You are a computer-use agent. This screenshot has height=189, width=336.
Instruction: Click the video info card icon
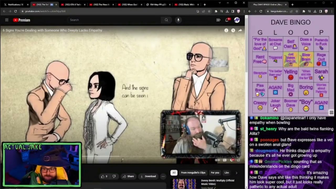pos(226,30)
